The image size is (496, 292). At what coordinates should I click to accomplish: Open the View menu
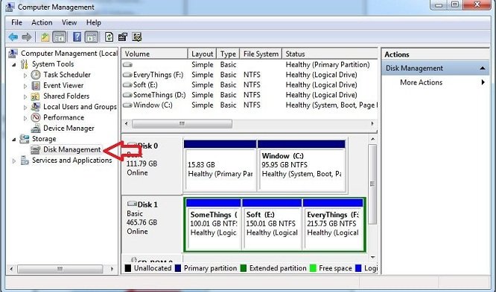[69, 23]
